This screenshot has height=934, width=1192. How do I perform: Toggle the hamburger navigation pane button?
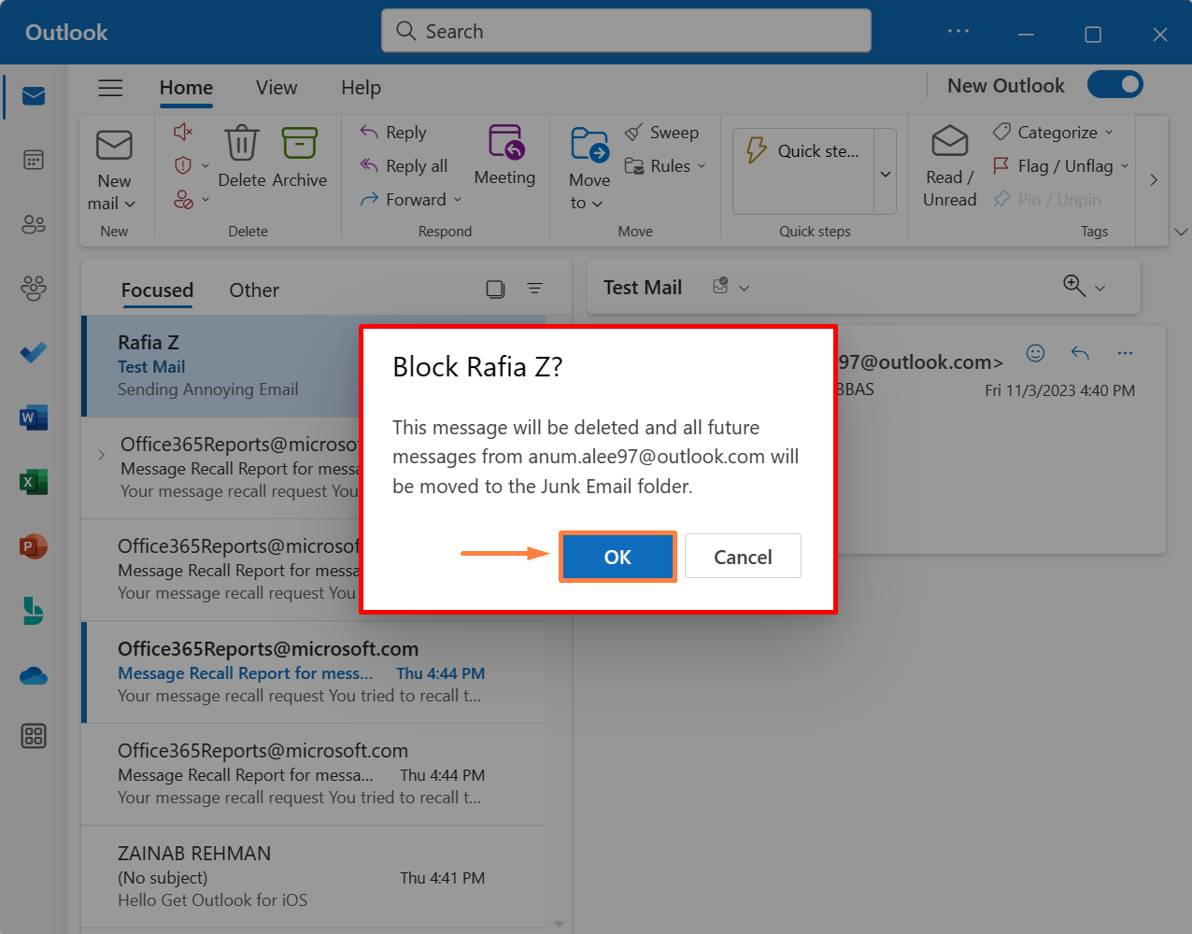(x=110, y=88)
